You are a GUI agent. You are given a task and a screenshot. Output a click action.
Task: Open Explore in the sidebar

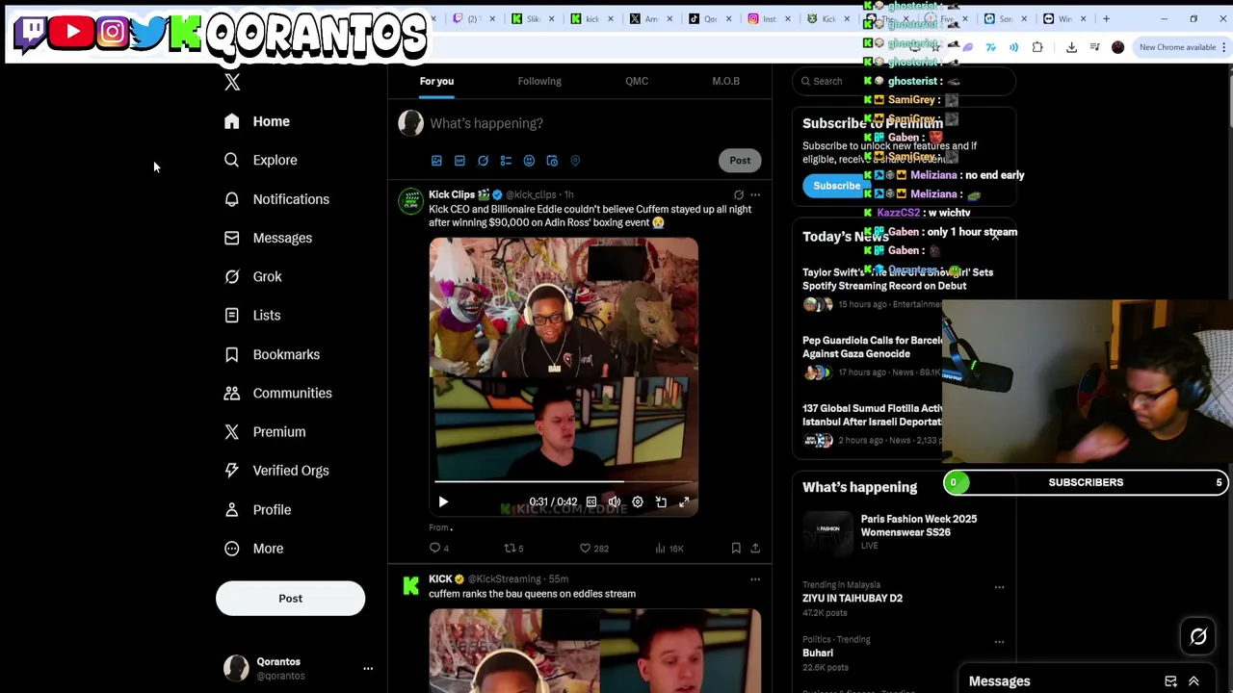tap(261, 160)
